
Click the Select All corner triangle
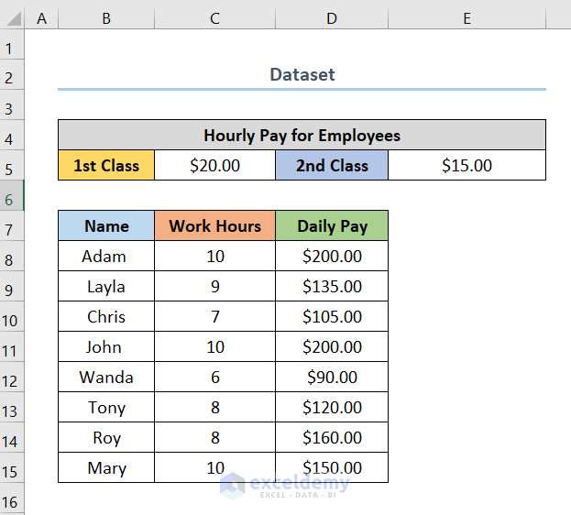(13, 17)
